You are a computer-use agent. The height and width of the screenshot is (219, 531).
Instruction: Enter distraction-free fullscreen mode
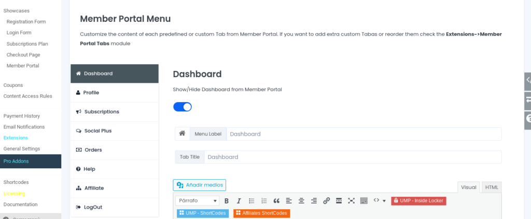(x=351, y=201)
